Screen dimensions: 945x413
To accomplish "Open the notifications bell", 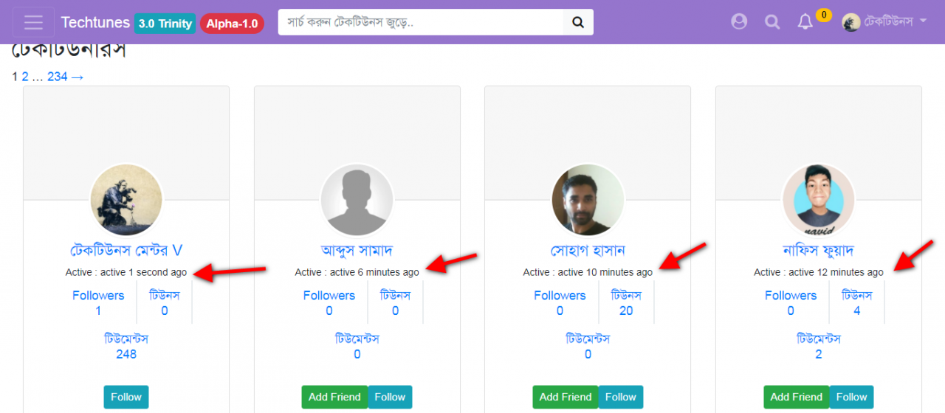I will click(x=805, y=22).
